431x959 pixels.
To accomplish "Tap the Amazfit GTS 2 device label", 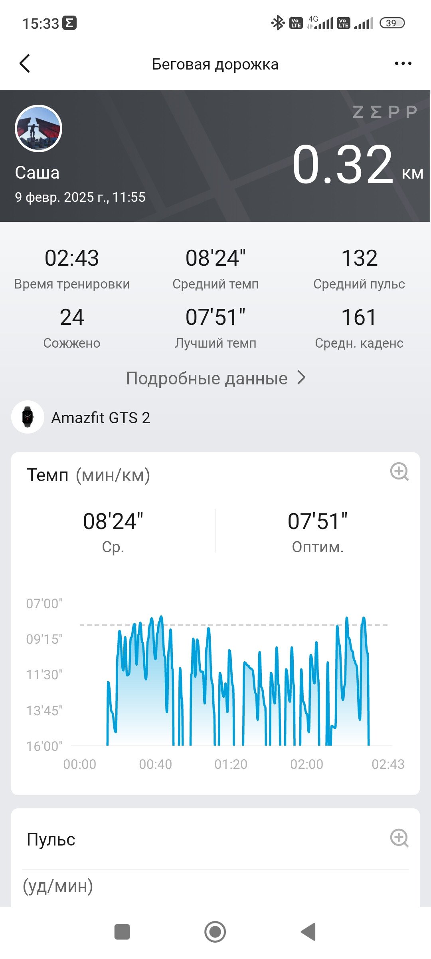I will click(x=101, y=418).
